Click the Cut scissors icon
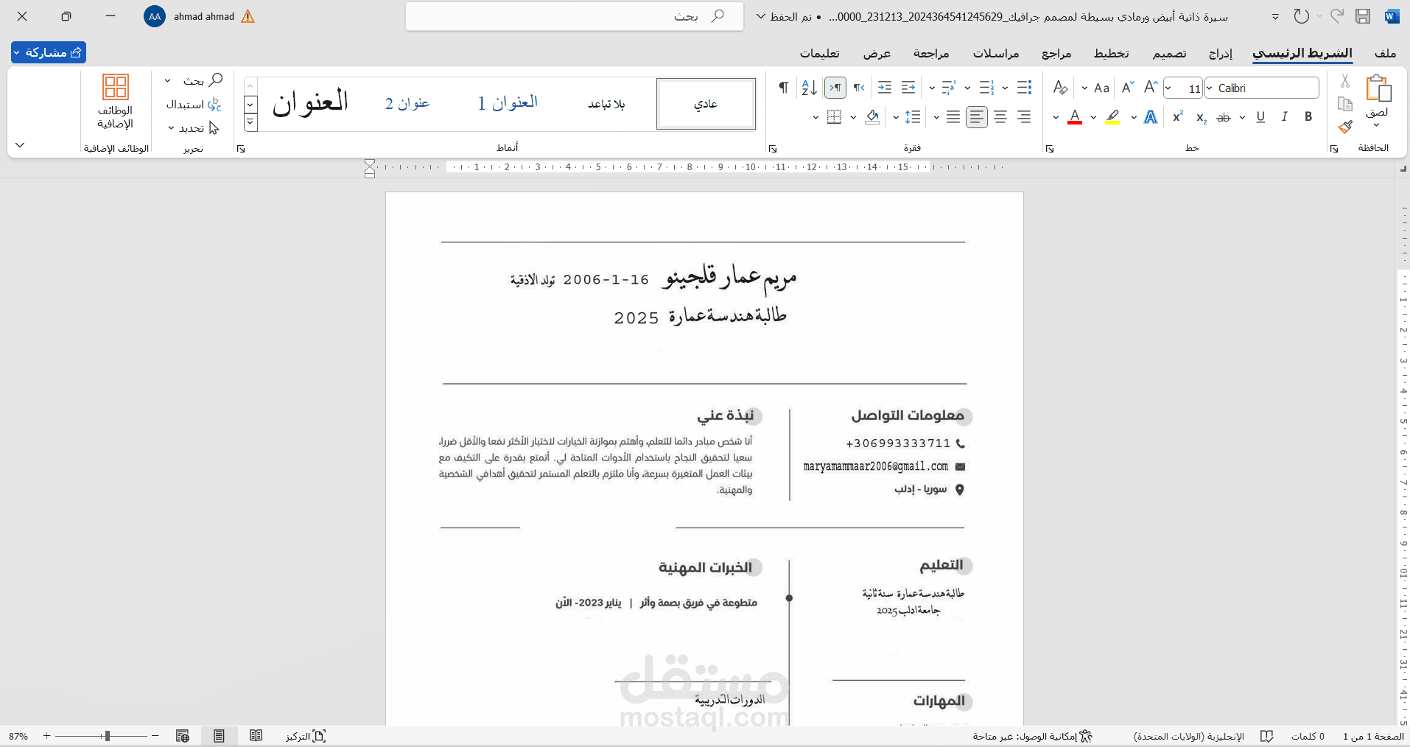 (1345, 81)
